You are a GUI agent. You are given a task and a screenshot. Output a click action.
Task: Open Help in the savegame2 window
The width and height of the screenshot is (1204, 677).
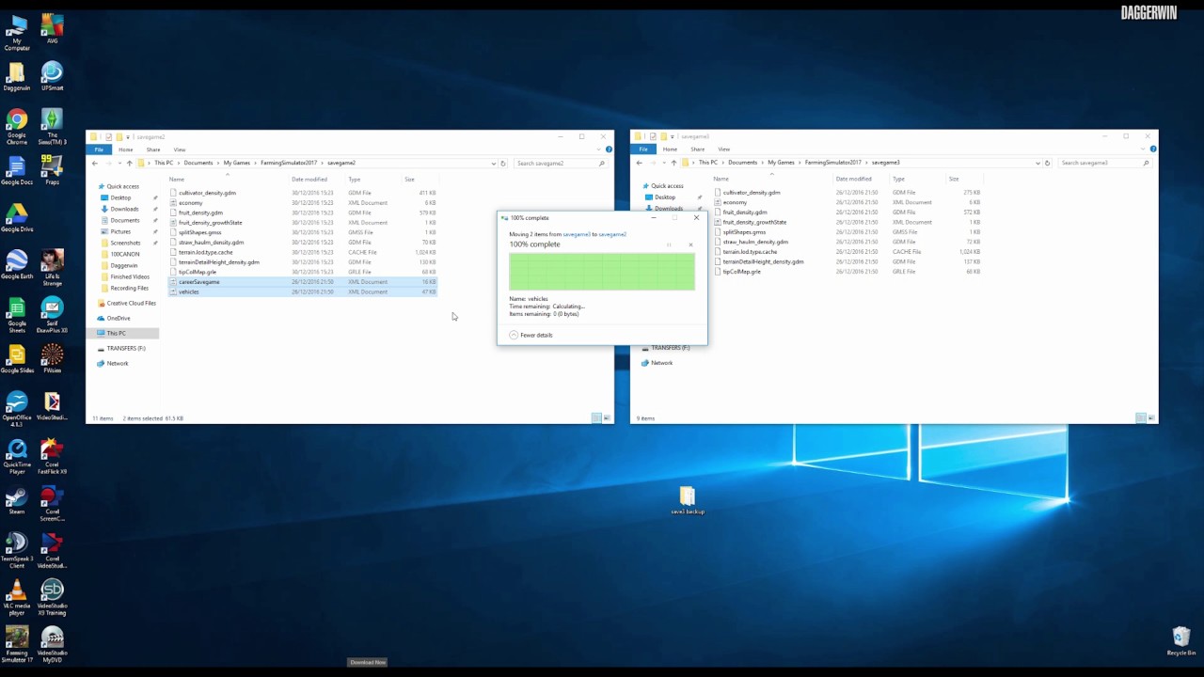(609, 150)
